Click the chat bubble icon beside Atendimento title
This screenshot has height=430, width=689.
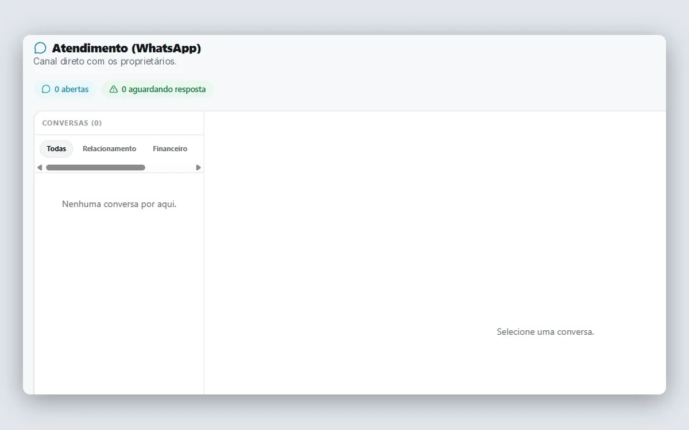40,48
